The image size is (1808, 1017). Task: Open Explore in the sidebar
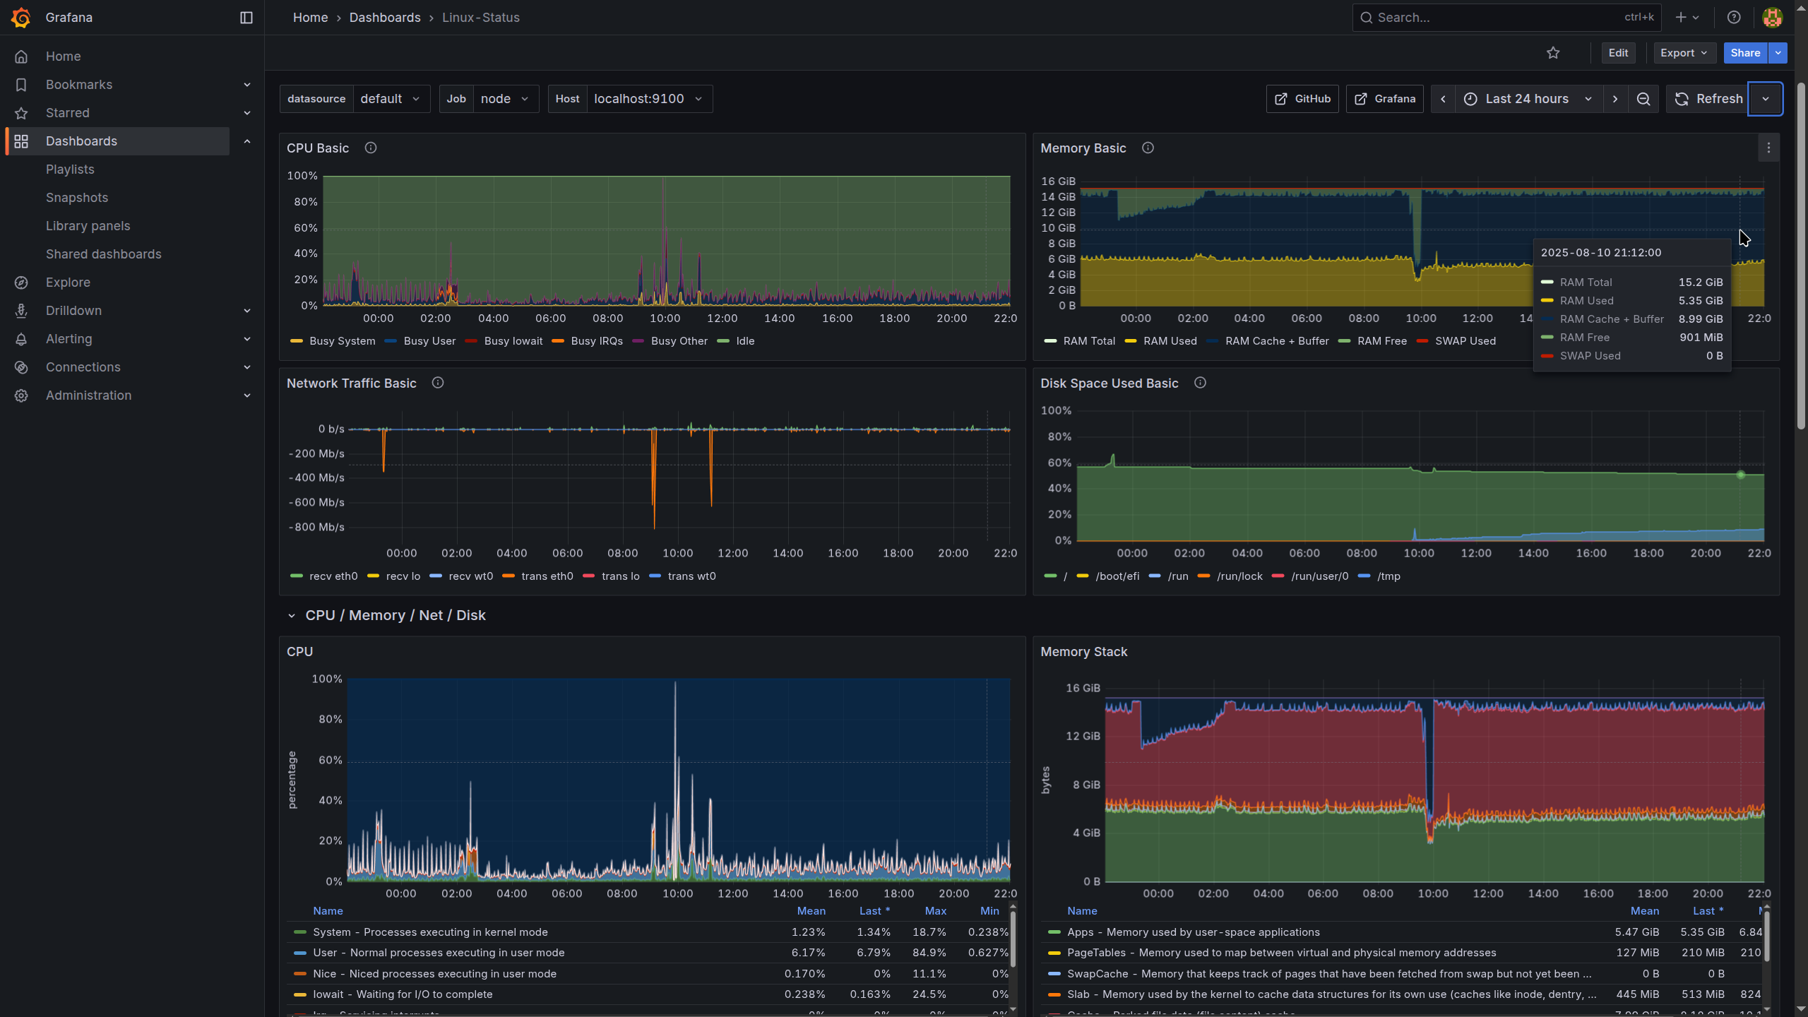pos(68,282)
